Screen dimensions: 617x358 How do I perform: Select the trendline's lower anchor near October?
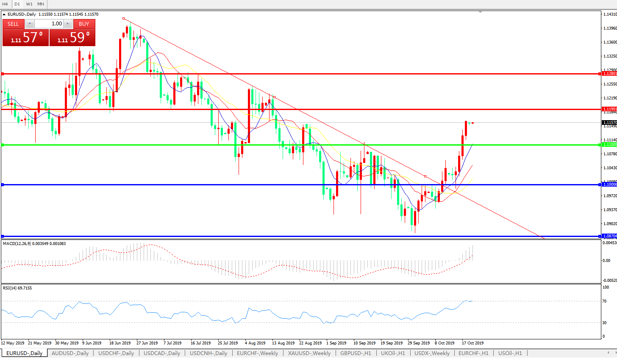tap(425, 176)
